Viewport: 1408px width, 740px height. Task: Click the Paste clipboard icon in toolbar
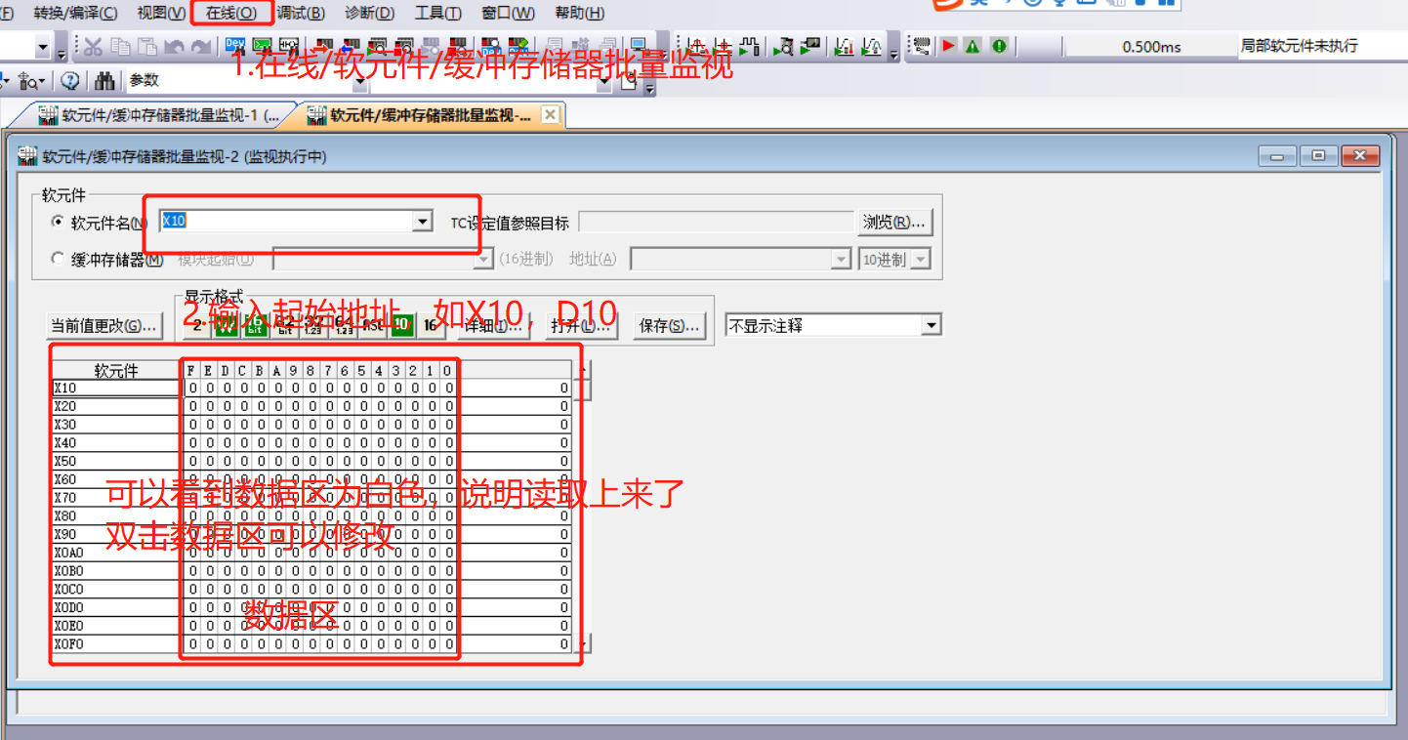[x=146, y=46]
